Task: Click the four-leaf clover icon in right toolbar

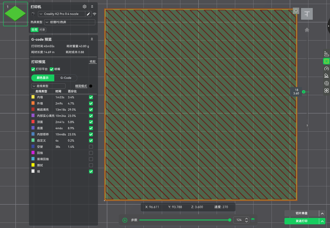Action: coord(326,90)
